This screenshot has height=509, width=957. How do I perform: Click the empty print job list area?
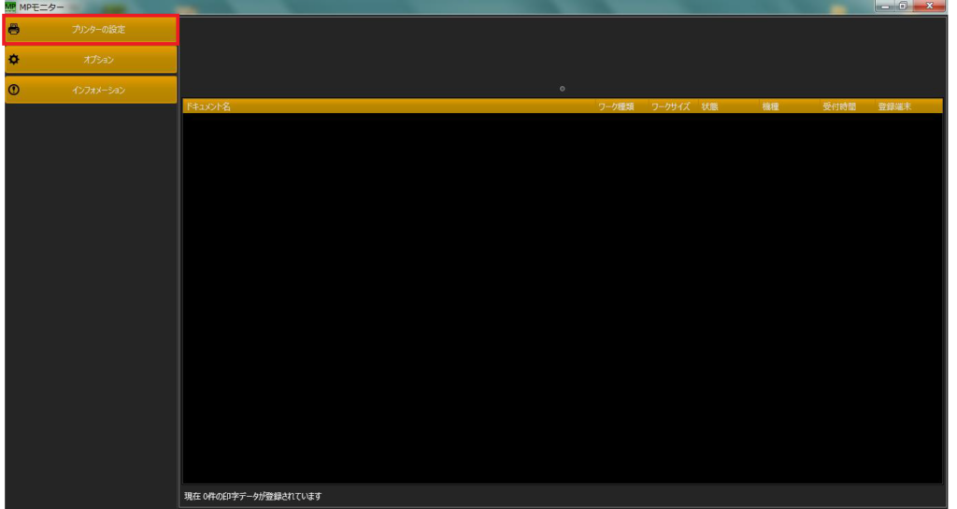click(561, 299)
